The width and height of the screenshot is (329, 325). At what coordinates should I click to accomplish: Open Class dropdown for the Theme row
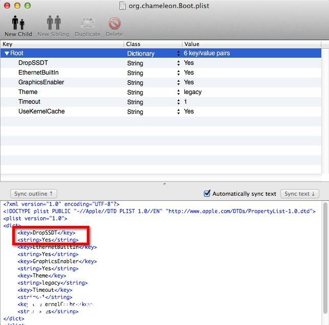coord(178,92)
